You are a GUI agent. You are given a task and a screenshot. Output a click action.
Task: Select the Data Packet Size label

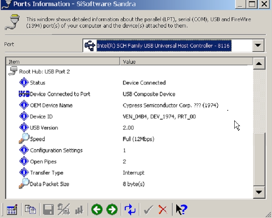pyautogui.click(x=50, y=184)
